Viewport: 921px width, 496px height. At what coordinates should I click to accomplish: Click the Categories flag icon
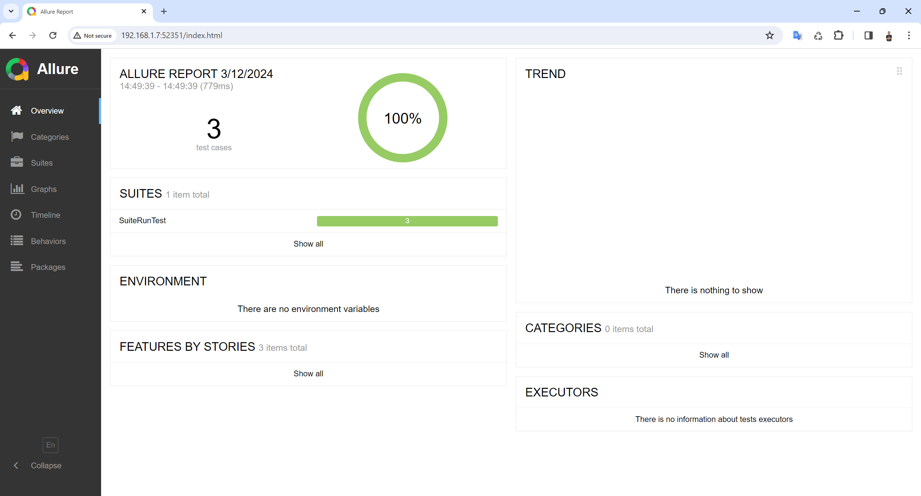tap(17, 136)
